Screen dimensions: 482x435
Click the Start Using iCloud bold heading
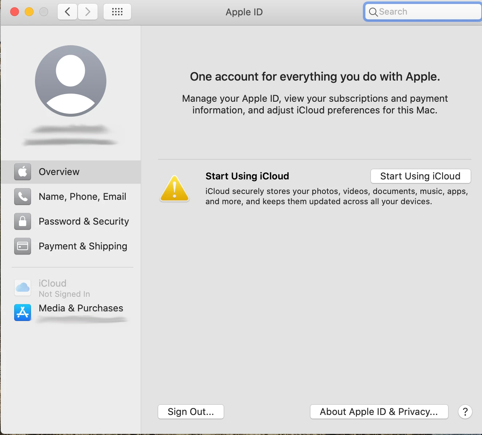247,176
